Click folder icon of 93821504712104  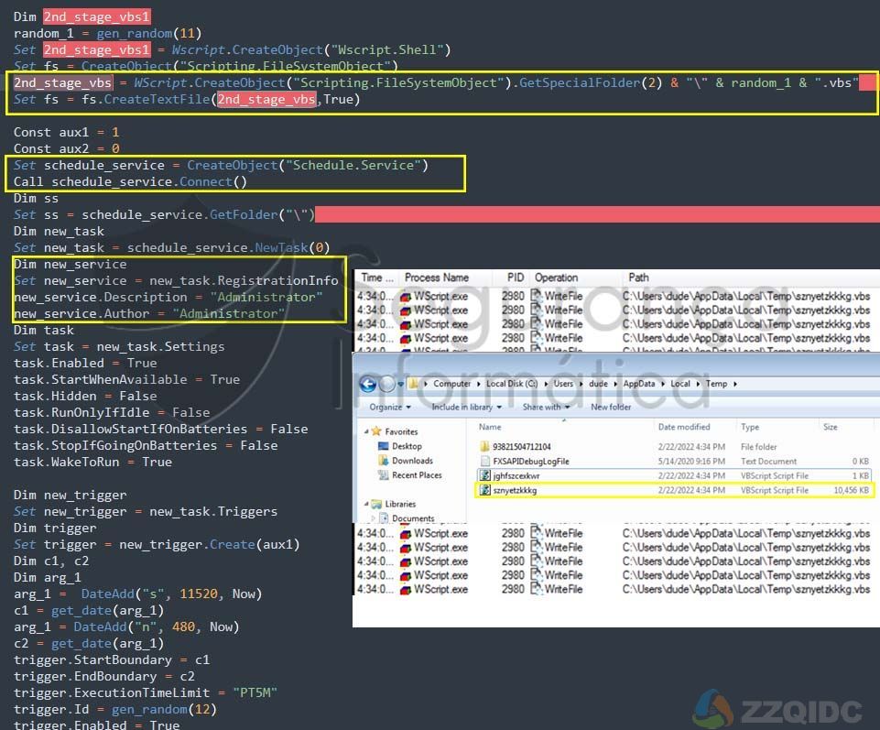click(485, 447)
